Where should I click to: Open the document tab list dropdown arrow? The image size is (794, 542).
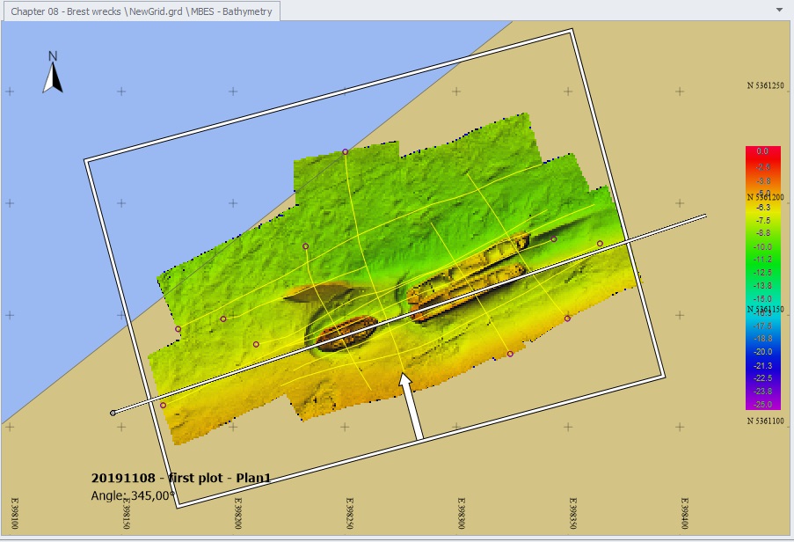click(779, 11)
